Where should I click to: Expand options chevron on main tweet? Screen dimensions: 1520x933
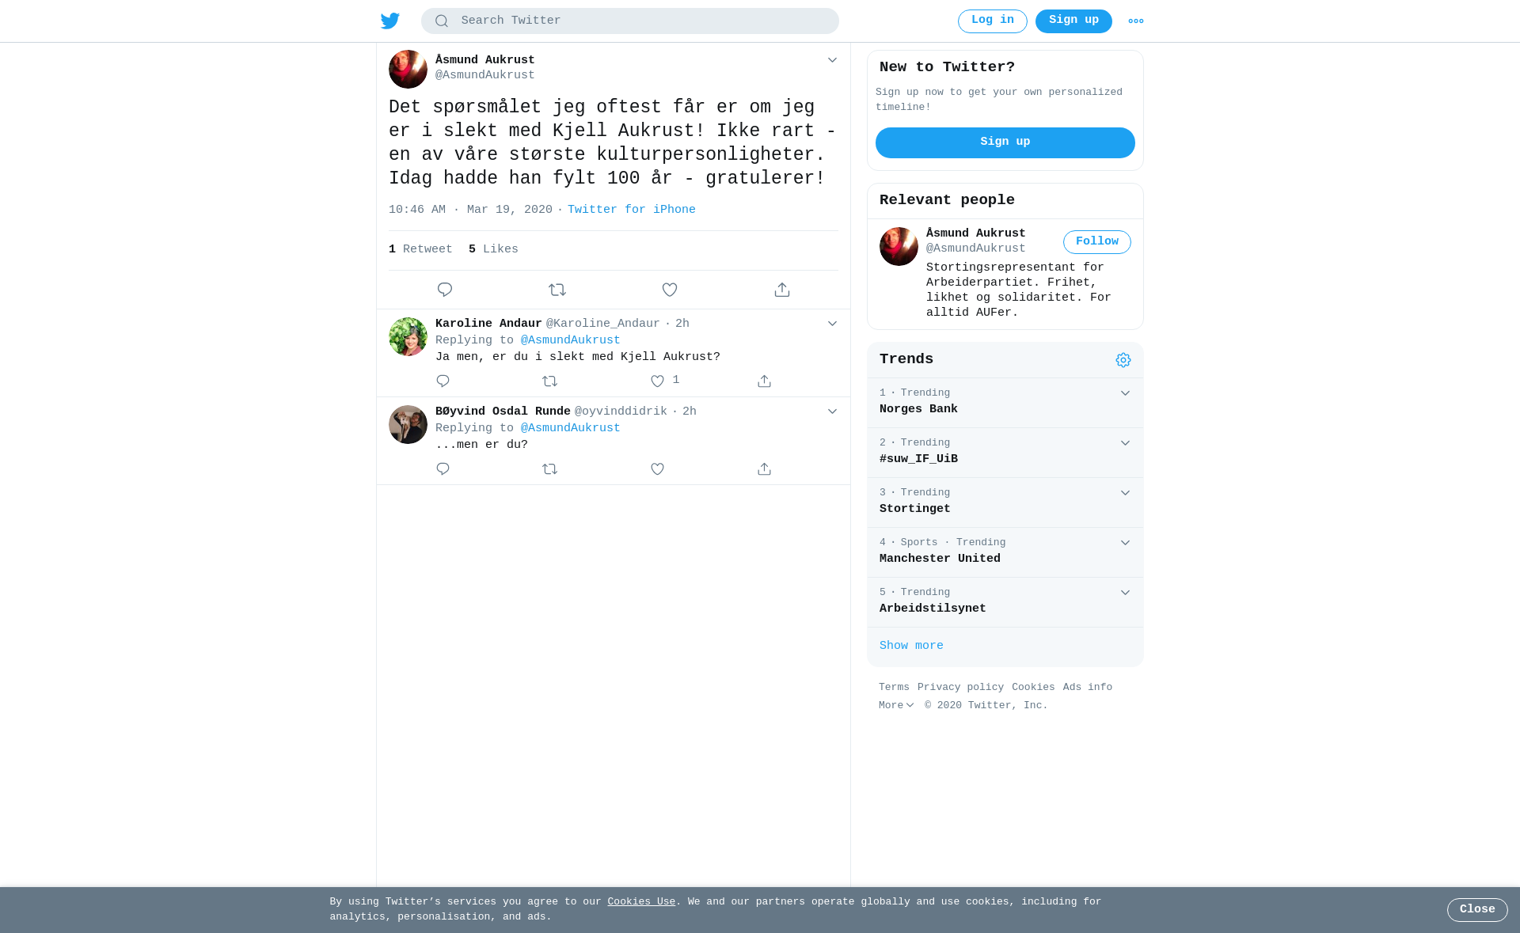(x=832, y=60)
